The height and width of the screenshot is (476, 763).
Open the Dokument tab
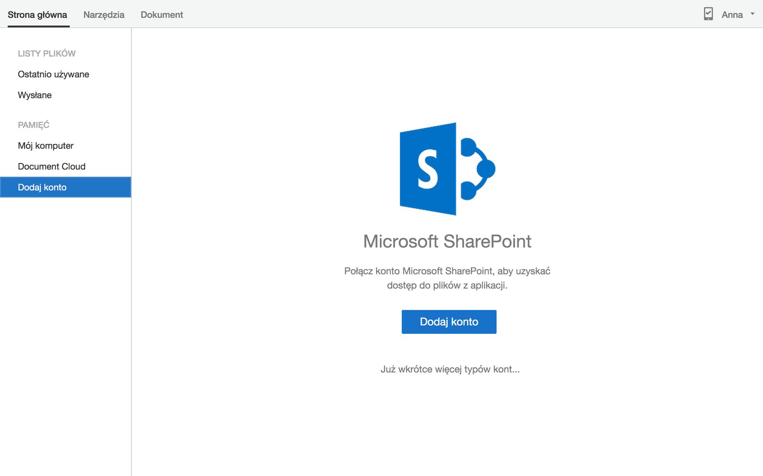point(162,15)
